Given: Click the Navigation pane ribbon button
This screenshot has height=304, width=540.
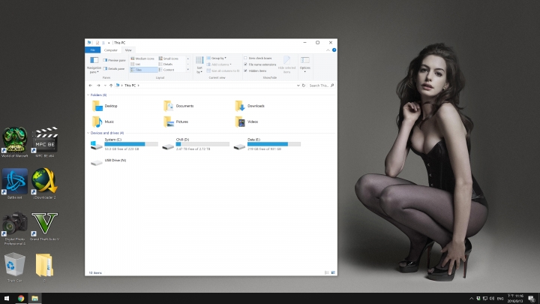Looking at the screenshot, I should pyautogui.click(x=94, y=63).
